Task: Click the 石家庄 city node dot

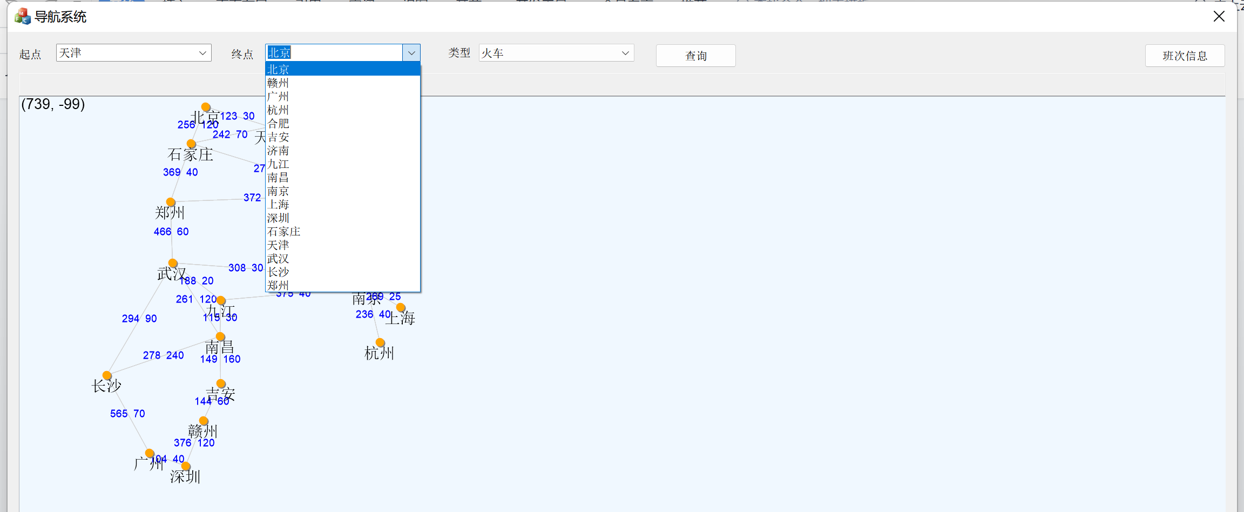Action: pos(191,144)
